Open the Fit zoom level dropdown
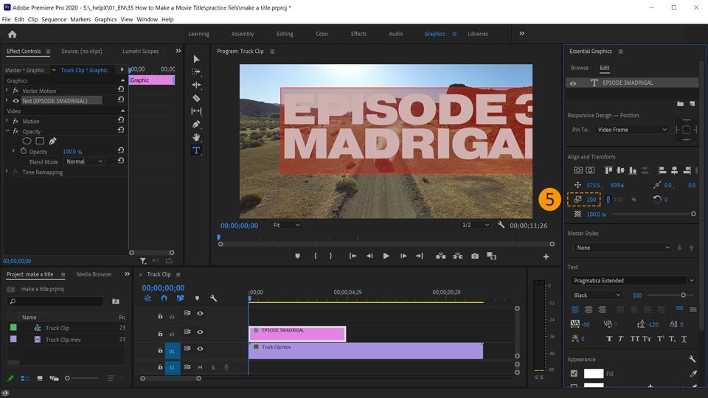708x398 pixels. click(x=286, y=225)
